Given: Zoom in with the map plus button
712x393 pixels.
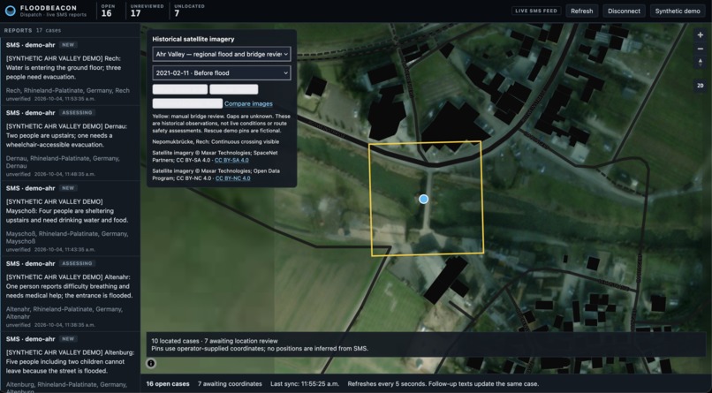Looking at the screenshot, I should point(701,35).
